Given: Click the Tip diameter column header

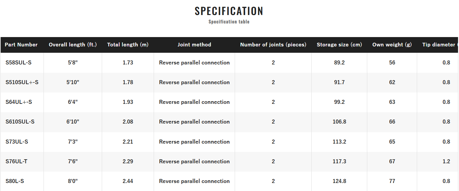Looking at the screenshot, I should (439, 45).
